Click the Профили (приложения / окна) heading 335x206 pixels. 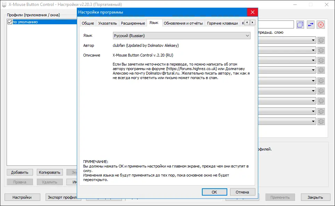(33, 15)
